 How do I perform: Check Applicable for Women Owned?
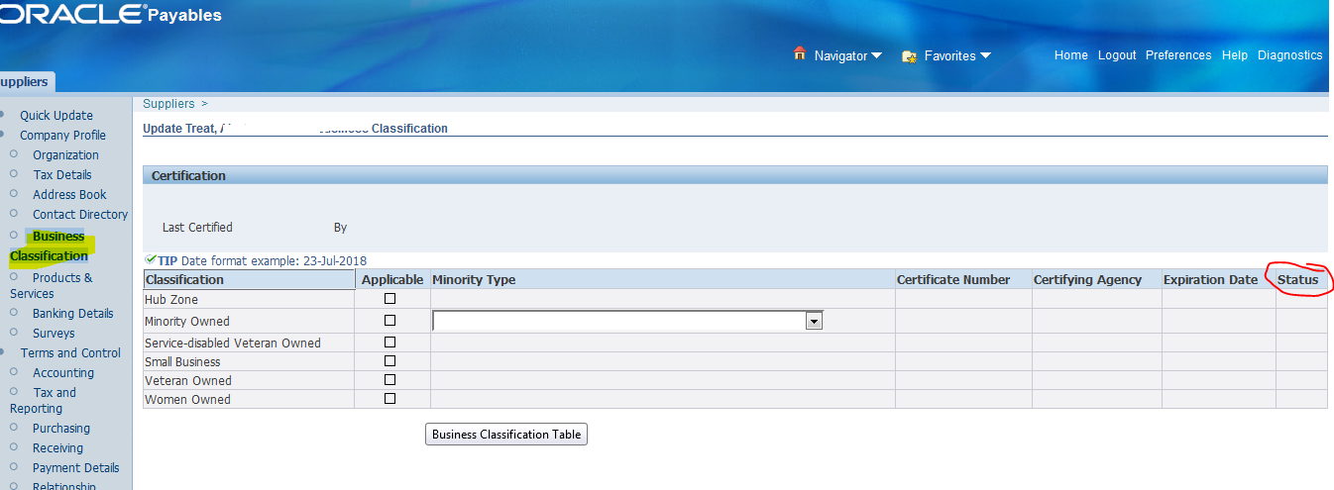click(x=389, y=398)
